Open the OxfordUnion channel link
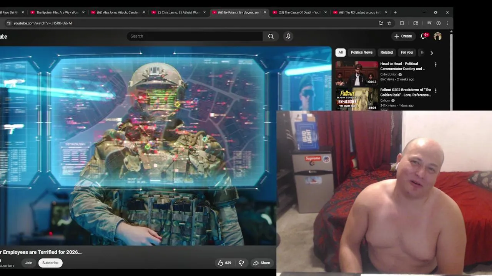The image size is (492, 276). [x=389, y=74]
